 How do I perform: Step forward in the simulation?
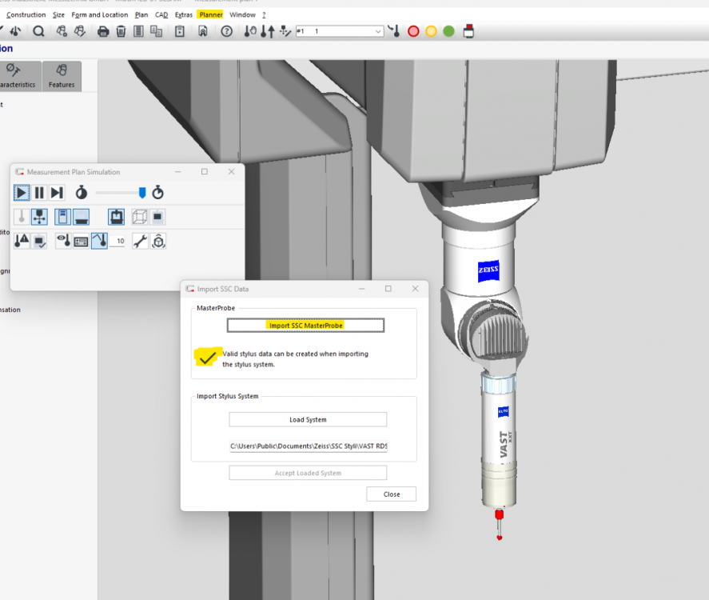(57, 193)
